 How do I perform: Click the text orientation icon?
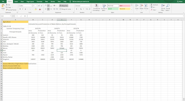[54, 5]
